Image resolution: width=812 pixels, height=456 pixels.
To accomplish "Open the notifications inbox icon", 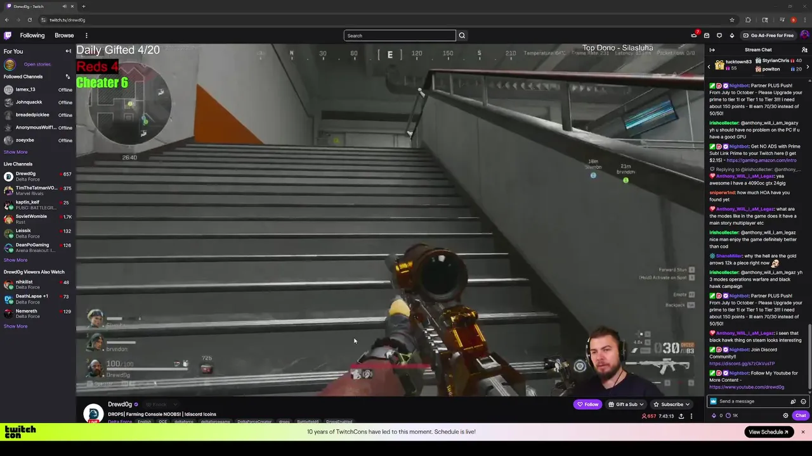I will point(707,35).
